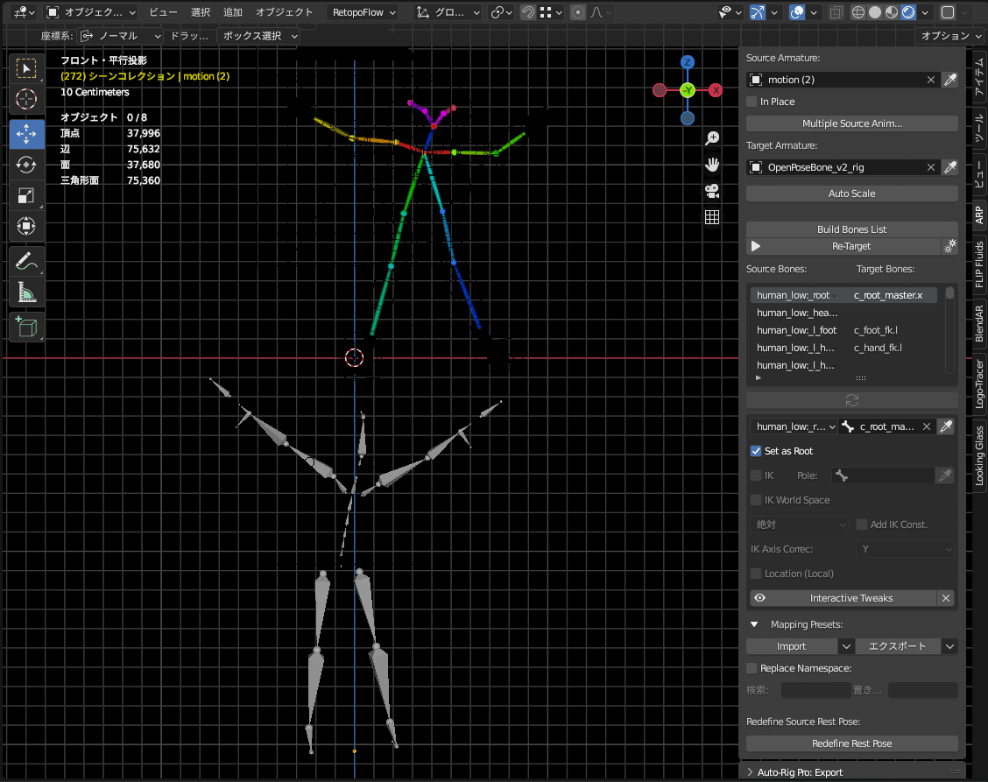Toggle camera view in viewport
Image resolution: width=988 pixels, height=782 pixels.
[x=712, y=190]
